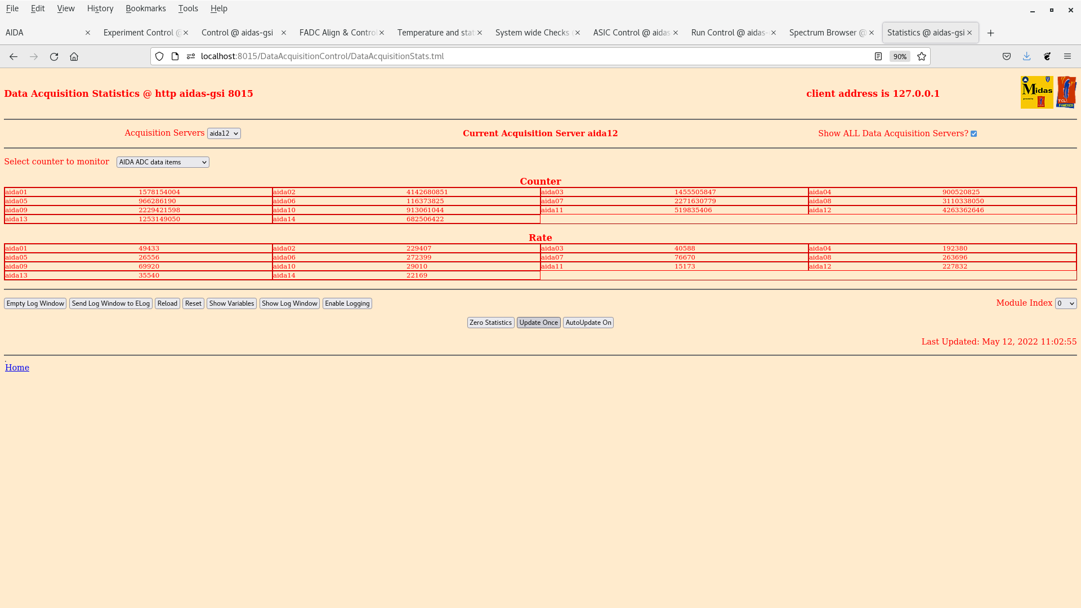Image resolution: width=1081 pixels, height=608 pixels.
Task: Click Enable Logging button
Action: coord(347,303)
